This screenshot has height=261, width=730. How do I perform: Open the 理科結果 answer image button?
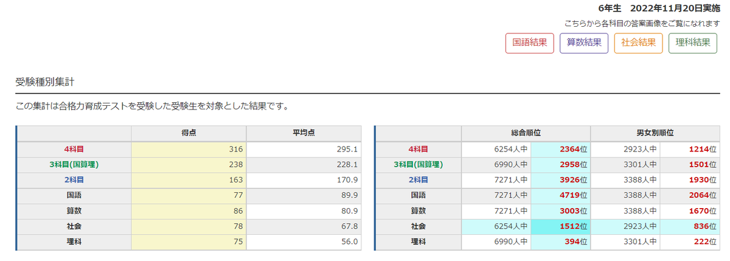tap(693, 43)
